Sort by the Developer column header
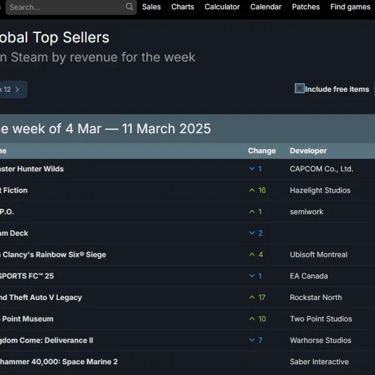This screenshot has width=375, height=375. 308,151
